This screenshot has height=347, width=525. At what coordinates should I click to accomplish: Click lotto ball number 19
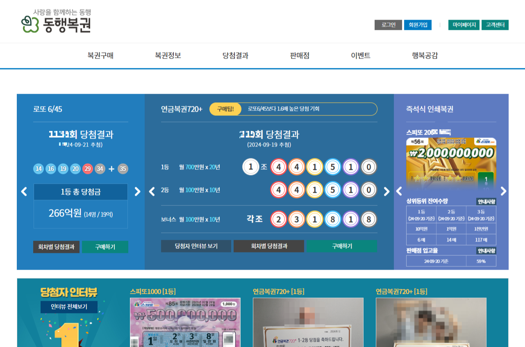(x=63, y=169)
